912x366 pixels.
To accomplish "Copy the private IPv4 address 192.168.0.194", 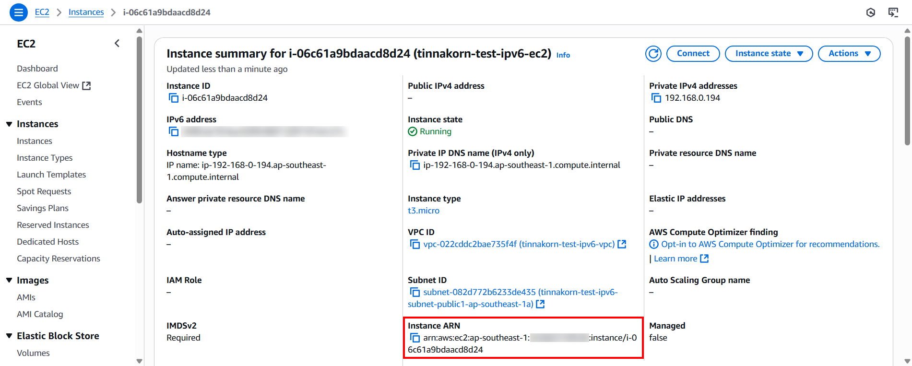I will tap(656, 98).
